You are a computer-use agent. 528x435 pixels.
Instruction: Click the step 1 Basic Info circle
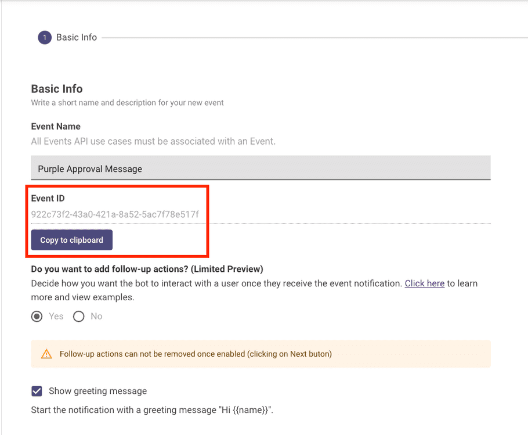[45, 37]
